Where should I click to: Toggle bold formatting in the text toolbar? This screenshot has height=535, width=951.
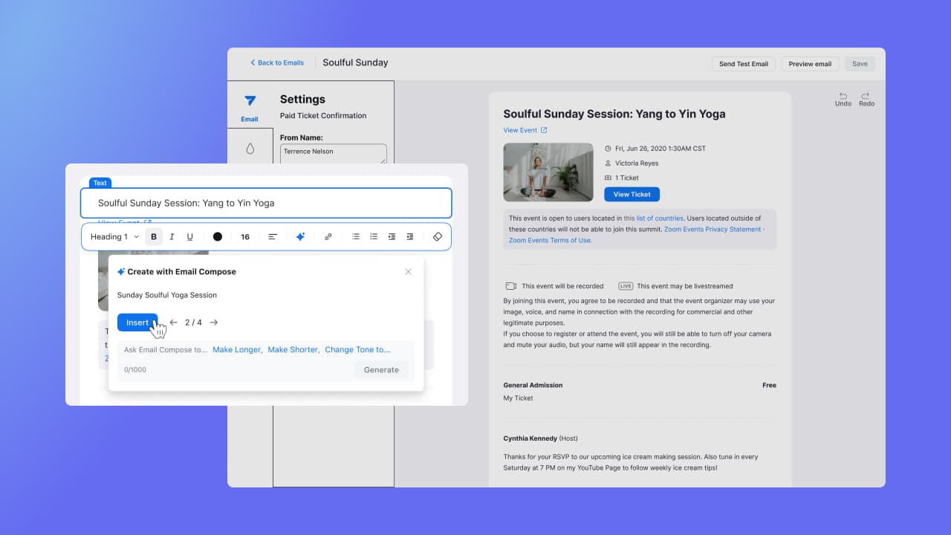coord(154,236)
